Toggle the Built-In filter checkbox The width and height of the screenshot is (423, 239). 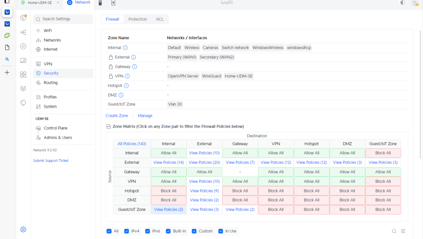[168, 231]
